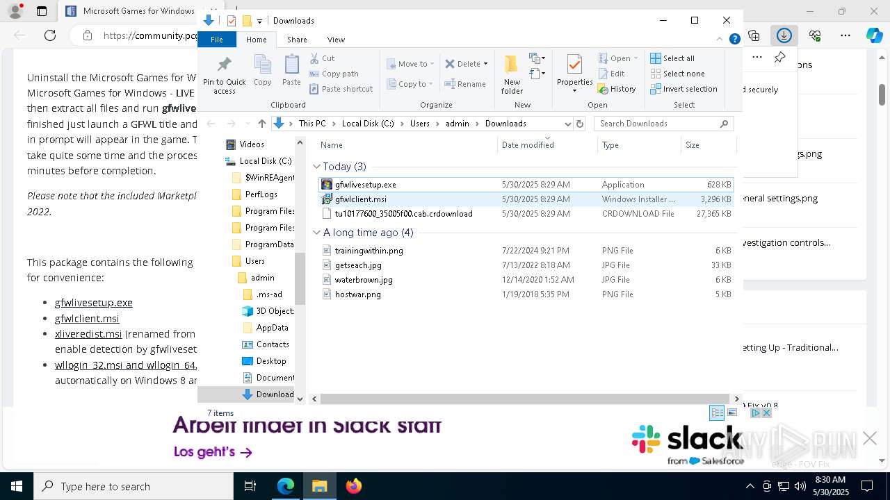This screenshot has height=500, width=890.
Task: Create a New folder
Action: 512,75
